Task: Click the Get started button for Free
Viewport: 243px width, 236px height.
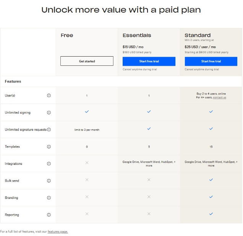Action: point(87,61)
